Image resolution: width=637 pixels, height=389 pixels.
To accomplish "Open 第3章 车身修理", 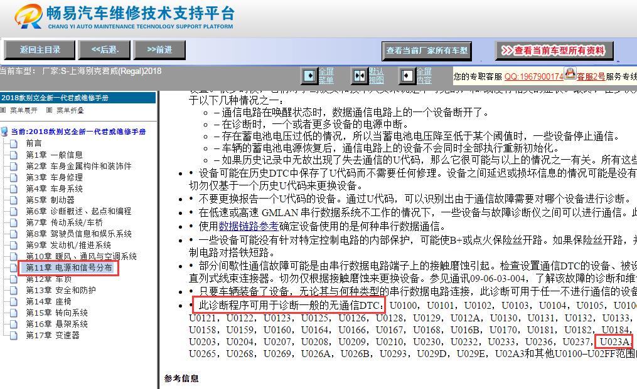I will point(54,177).
